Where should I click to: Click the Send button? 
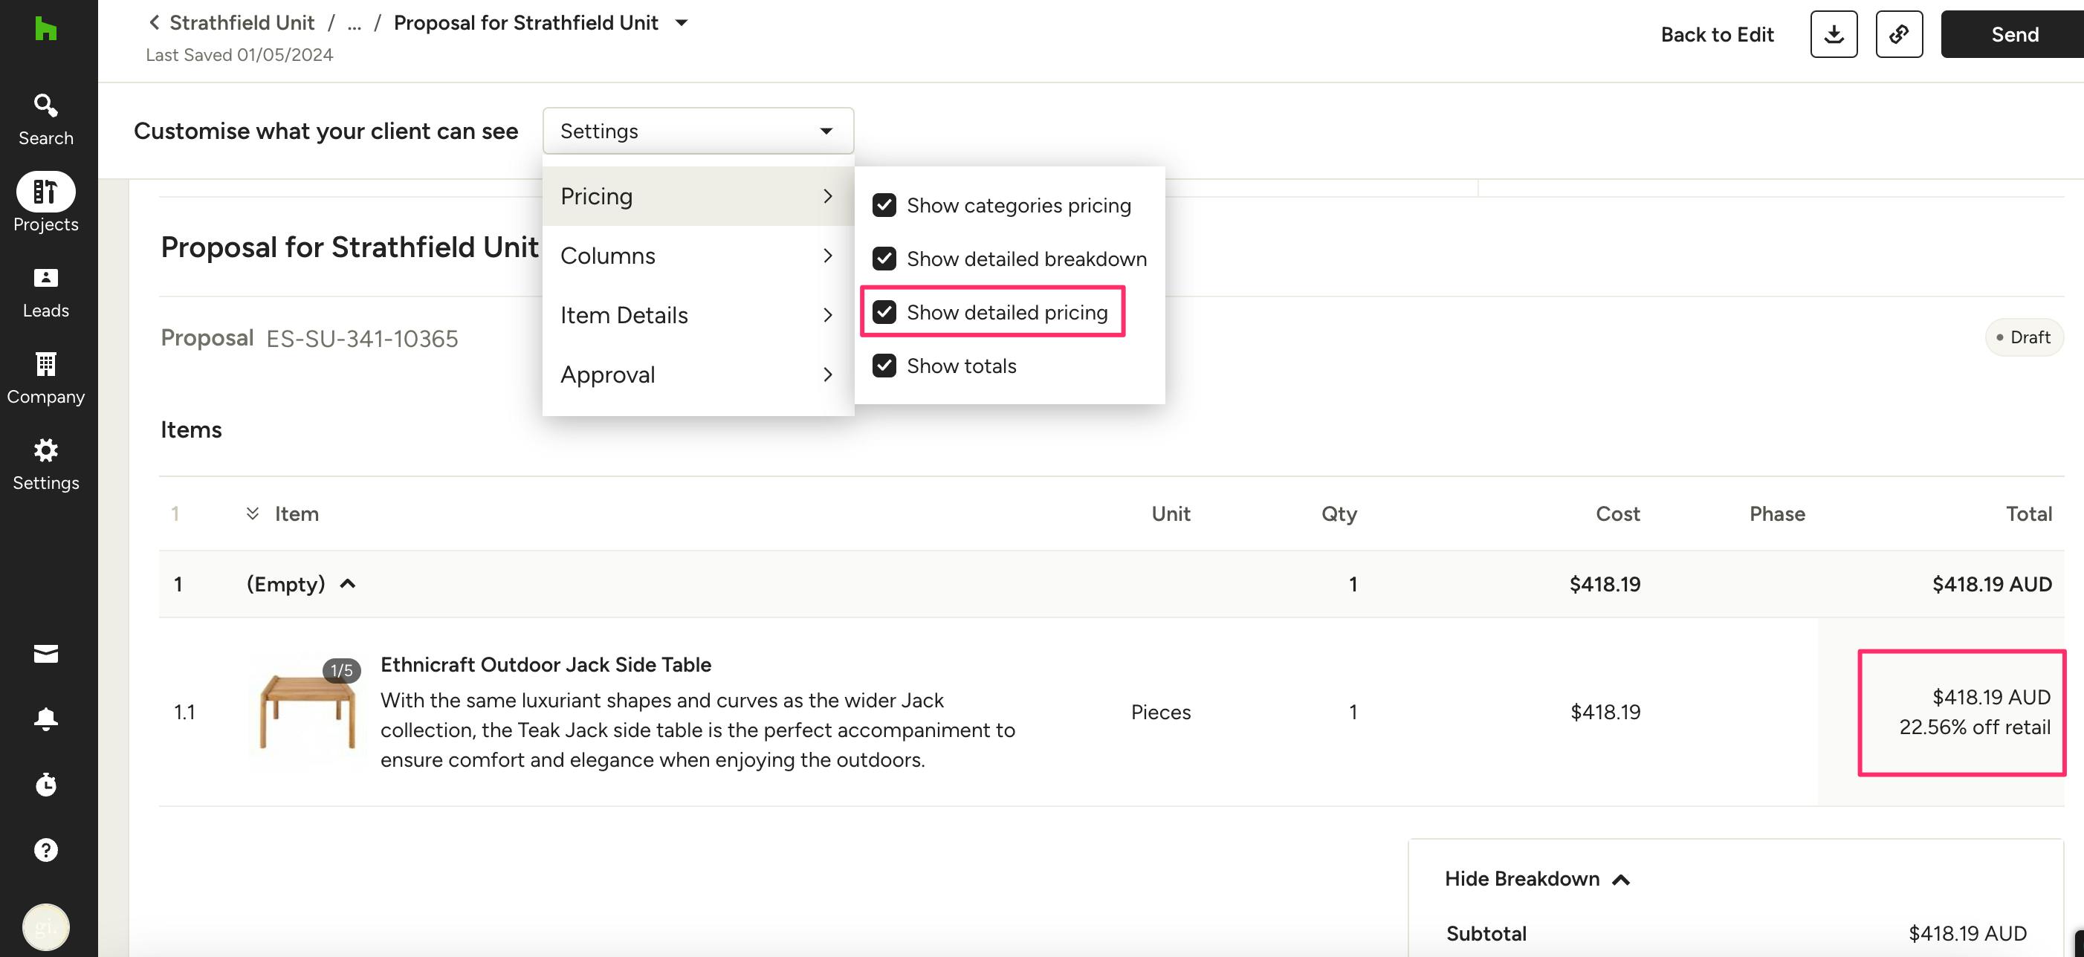2013,34
